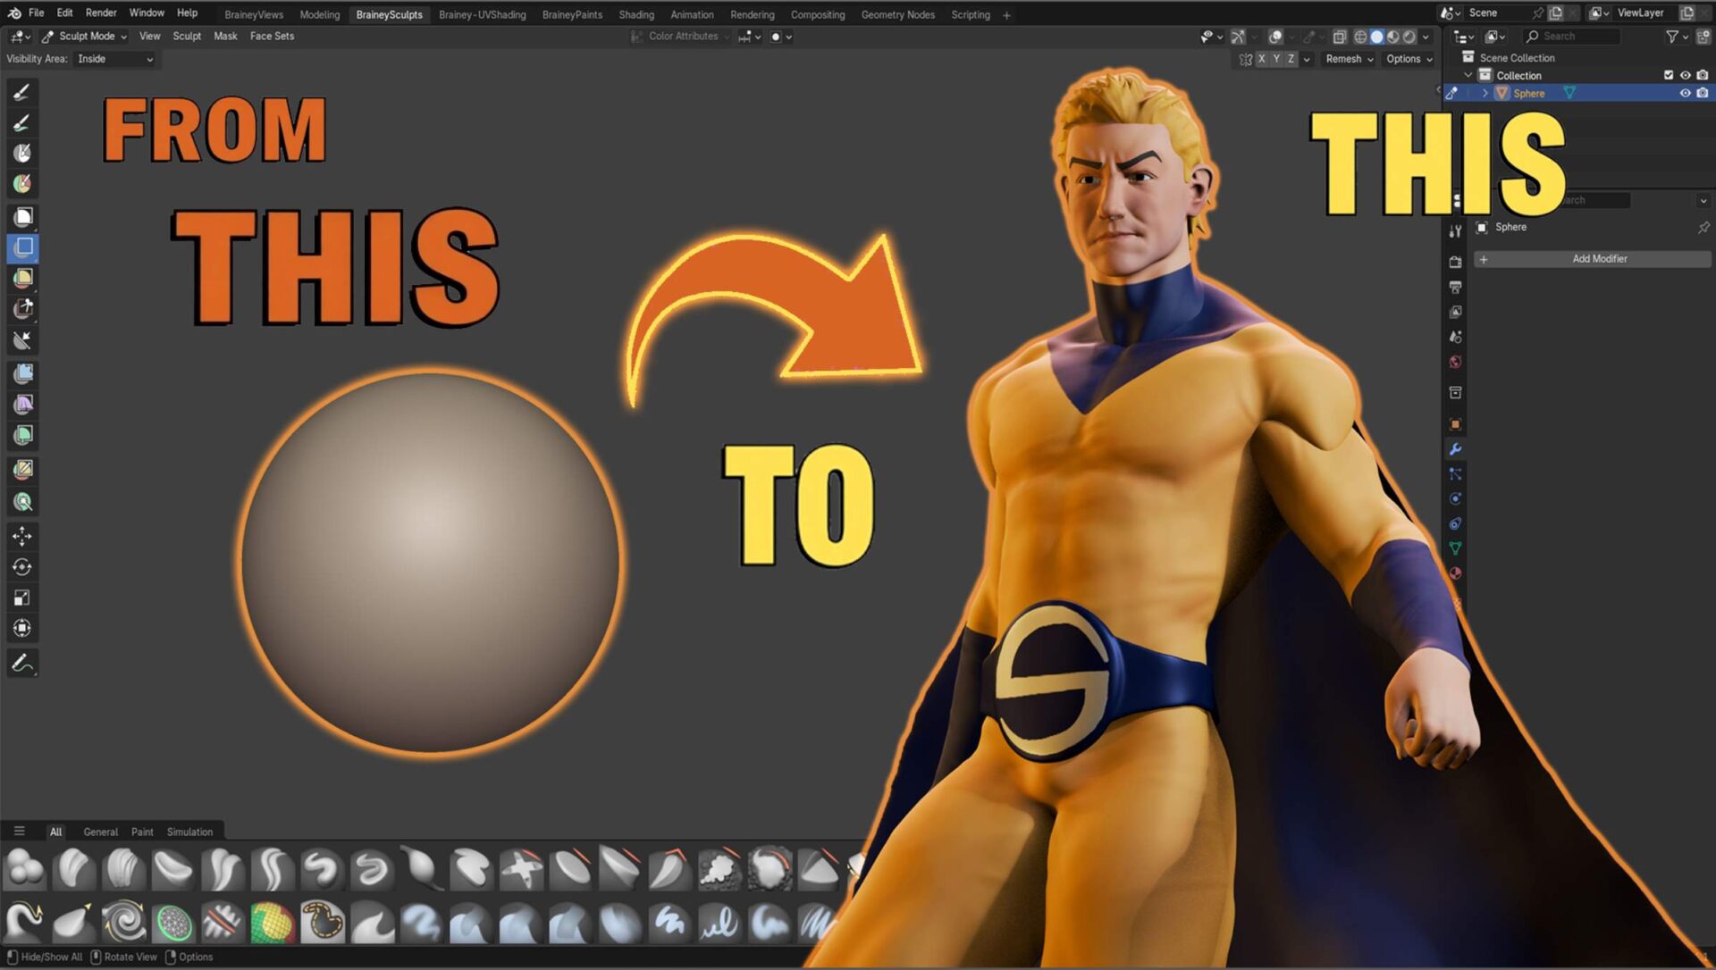Image resolution: width=1716 pixels, height=970 pixels.
Task: Hide the Sphere object with its eye toggle
Action: tap(1684, 92)
